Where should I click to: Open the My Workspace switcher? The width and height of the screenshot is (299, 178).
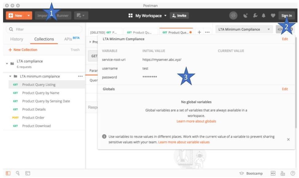(148, 16)
